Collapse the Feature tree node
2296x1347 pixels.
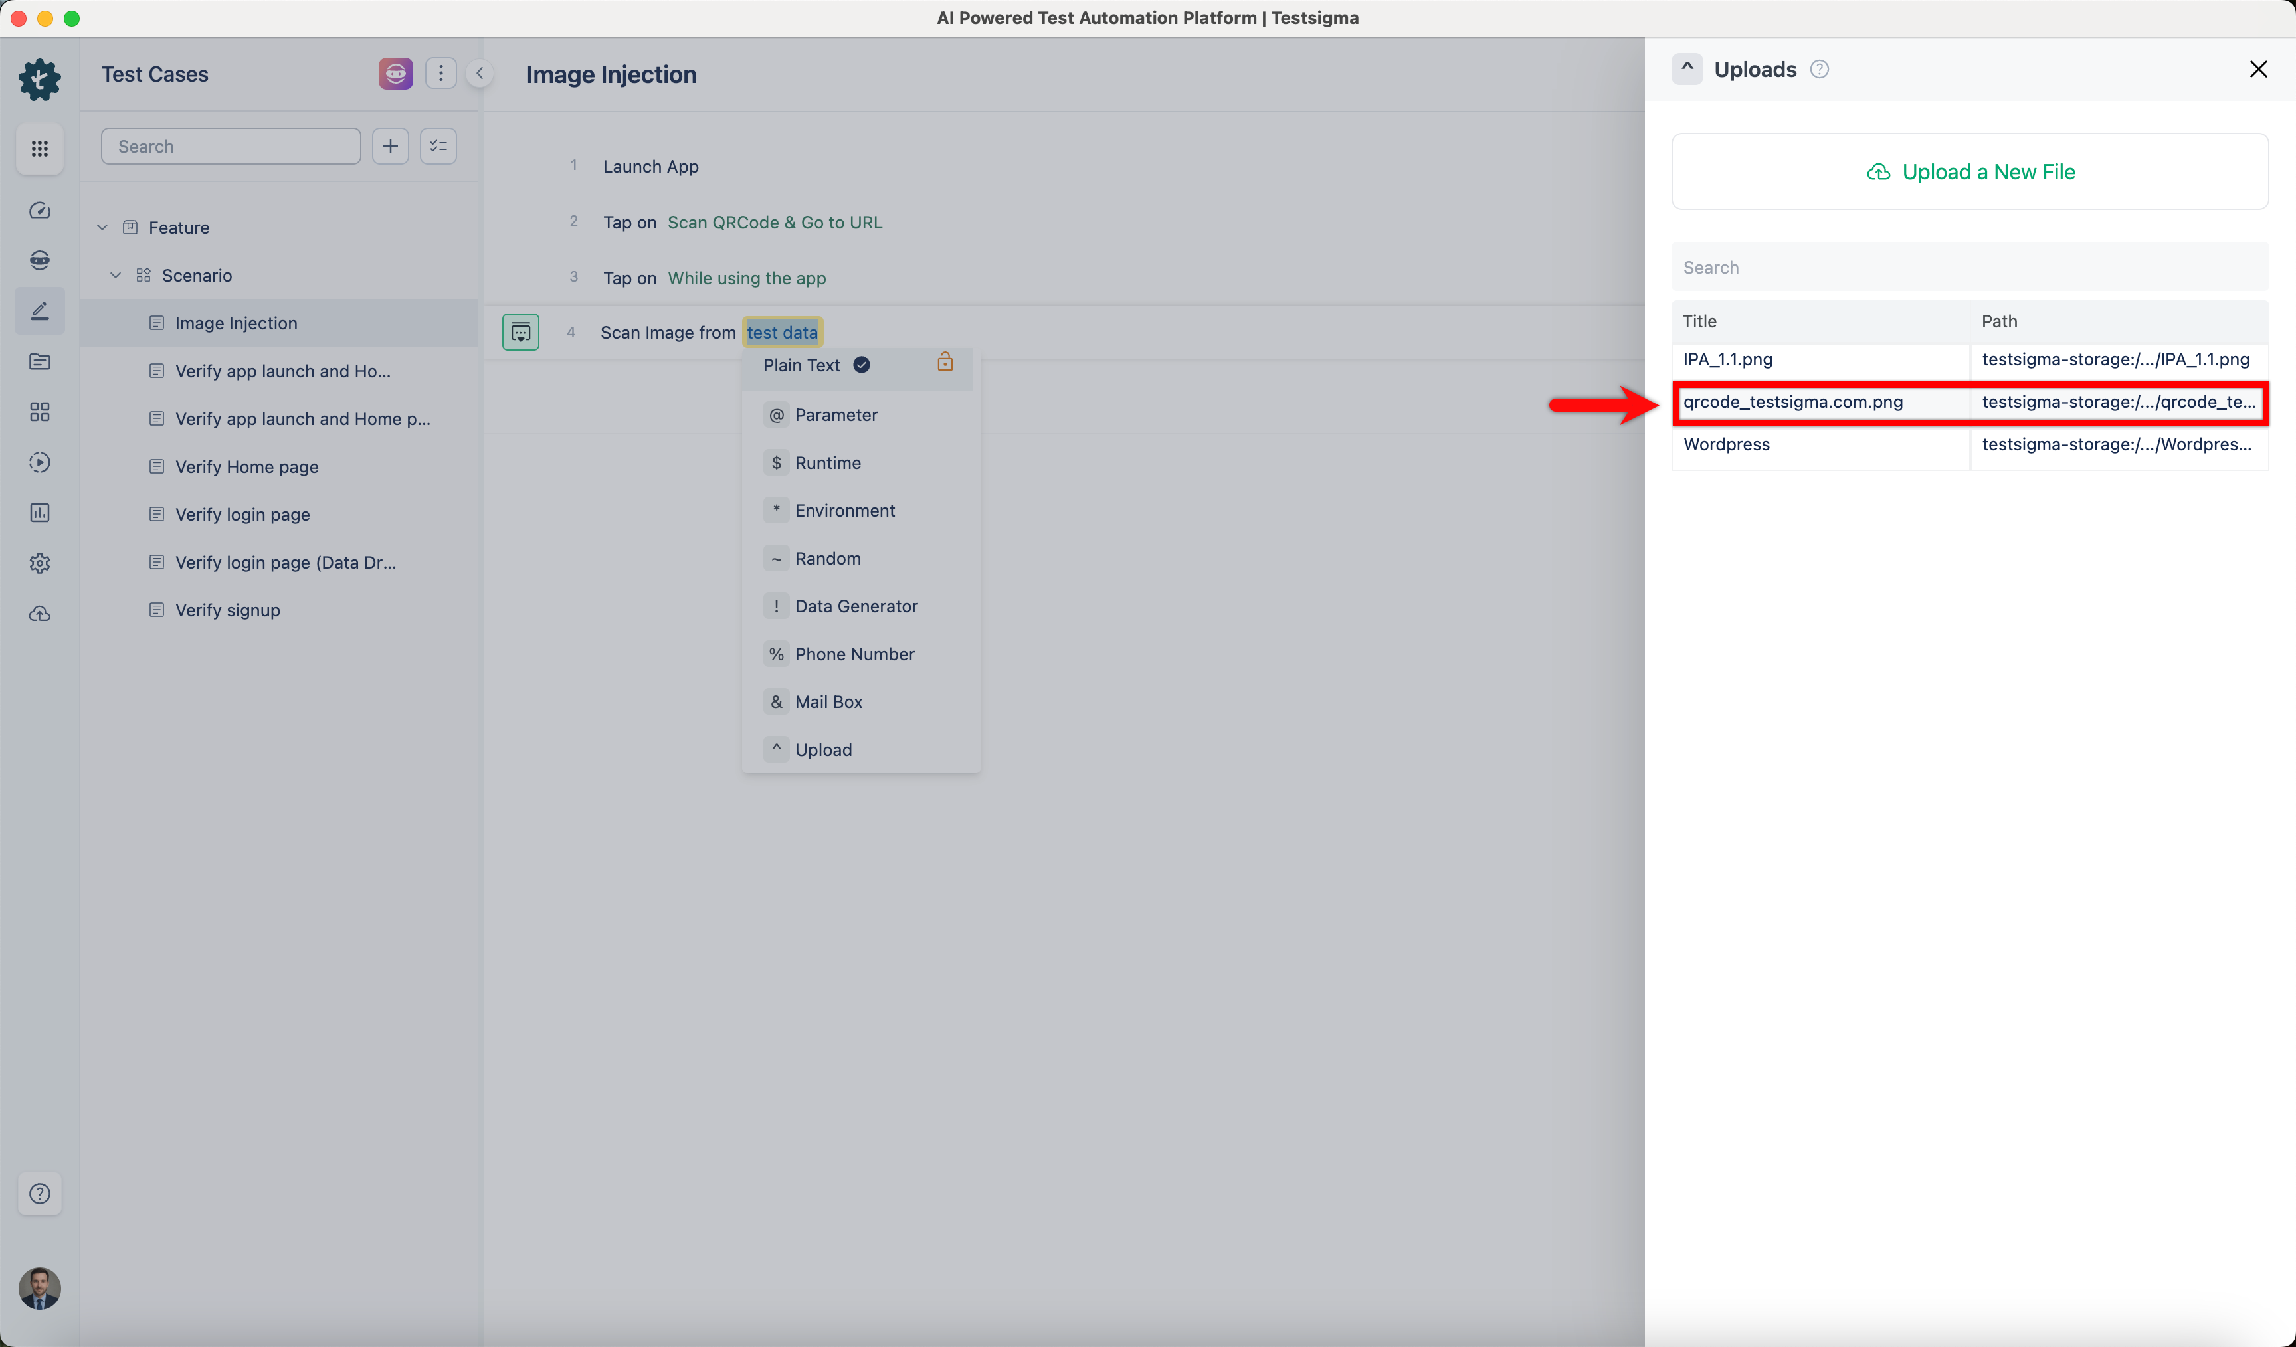click(102, 228)
